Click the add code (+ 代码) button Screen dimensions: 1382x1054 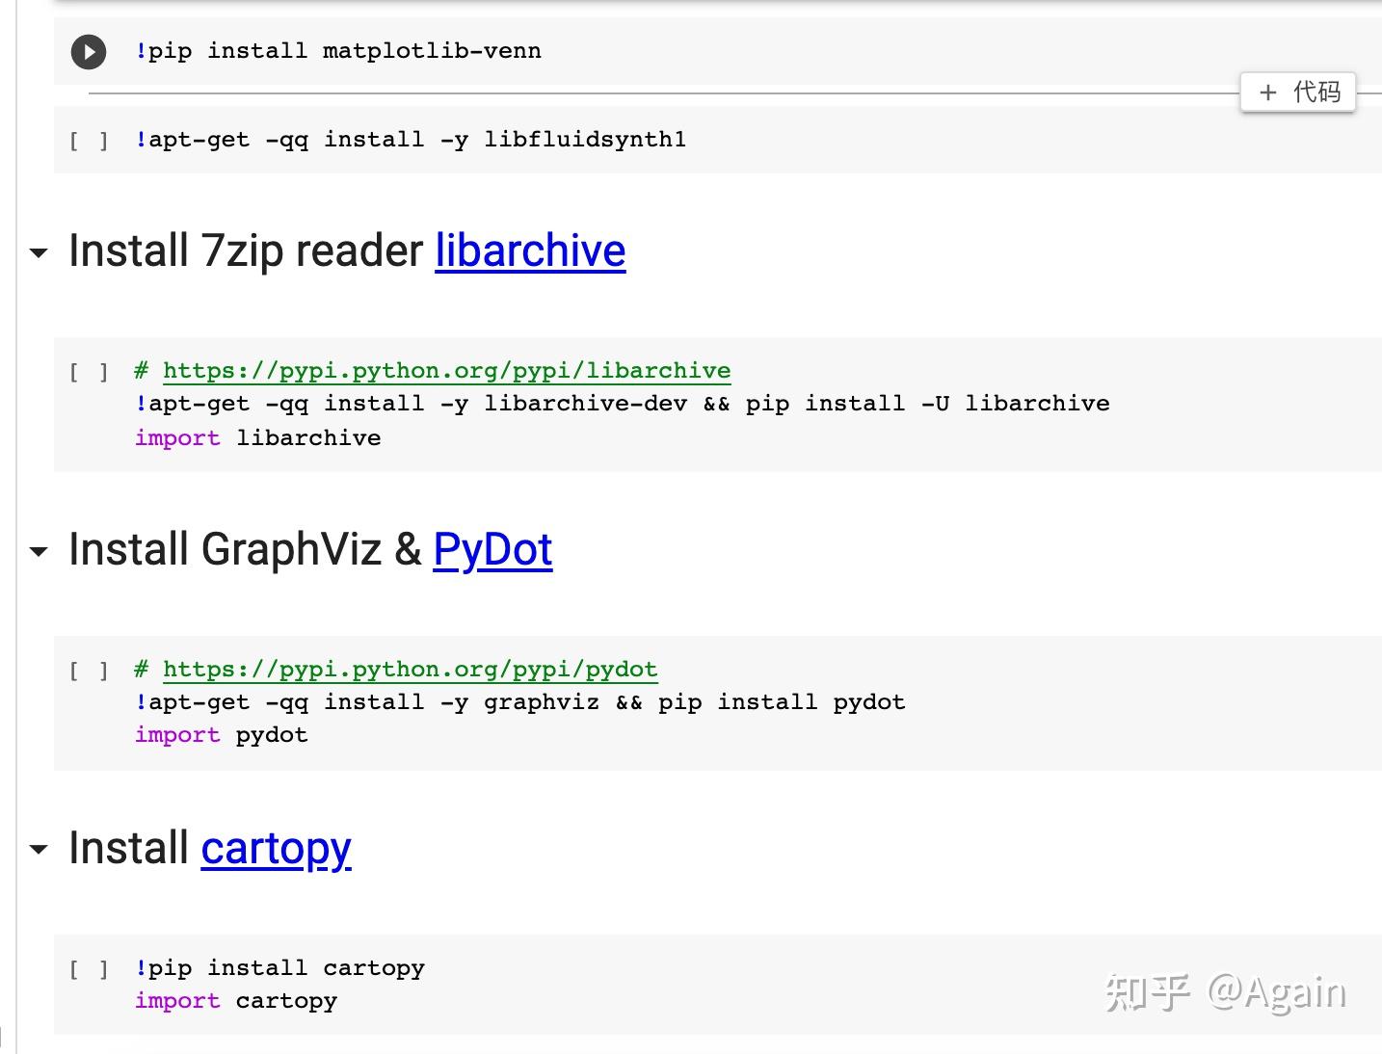pyautogui.click(x=1297, y=92)
